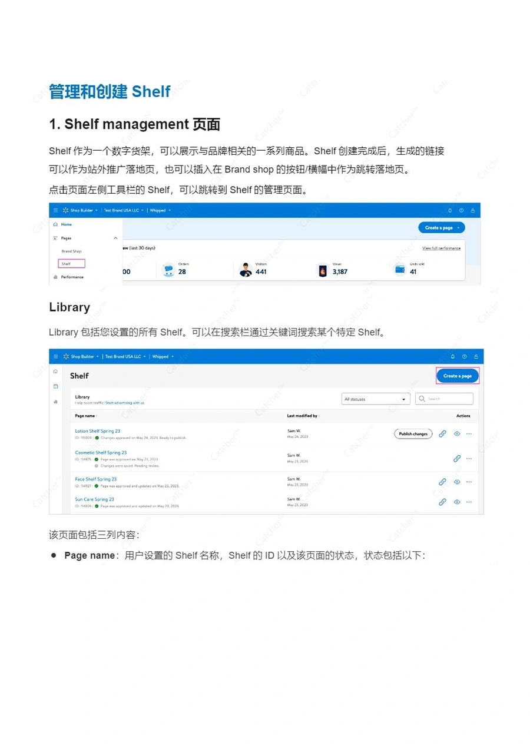Open hamburger menu in Shelf library screenshot
Screen dimensions: 530x749
click(56, 356)
